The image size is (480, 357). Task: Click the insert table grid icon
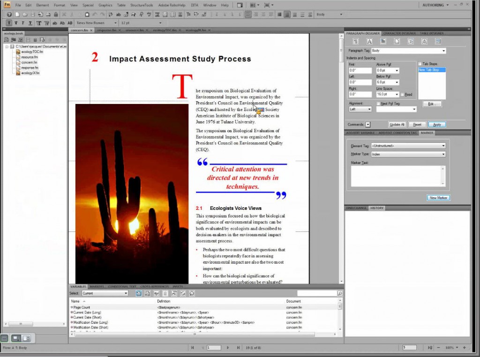coord(172,15)
